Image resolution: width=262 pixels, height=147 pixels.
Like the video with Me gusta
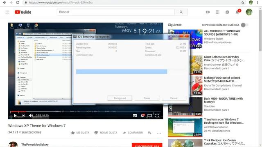(80, 133)
